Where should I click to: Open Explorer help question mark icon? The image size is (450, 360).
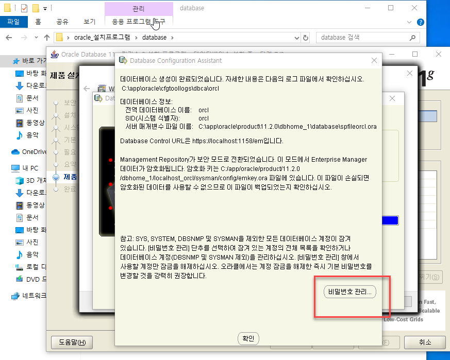point(421,22)
